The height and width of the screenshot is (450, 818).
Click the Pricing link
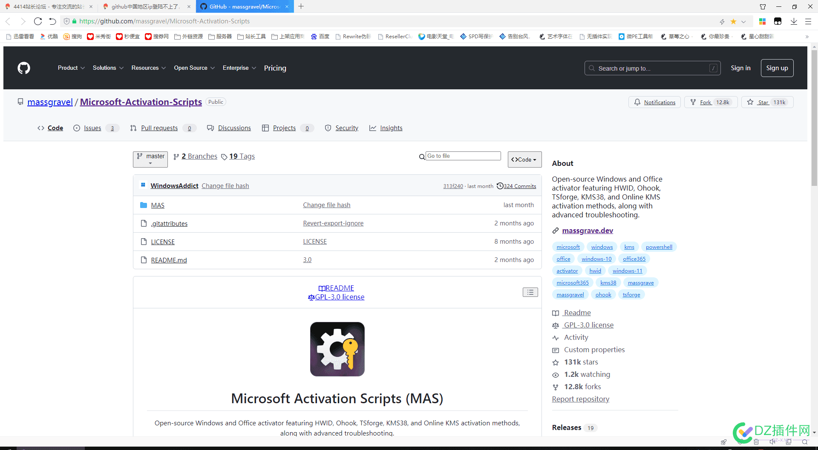(x=275, y=68)
